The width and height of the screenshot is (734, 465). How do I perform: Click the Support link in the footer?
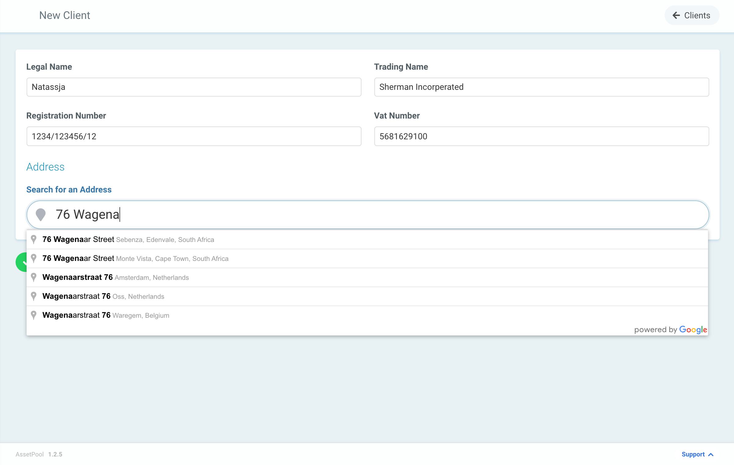click(693, 454)
